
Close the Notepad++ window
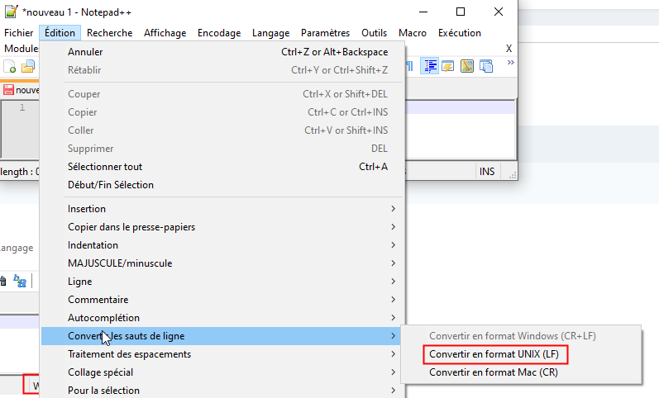pyautogui.click(x=499, y=12)
